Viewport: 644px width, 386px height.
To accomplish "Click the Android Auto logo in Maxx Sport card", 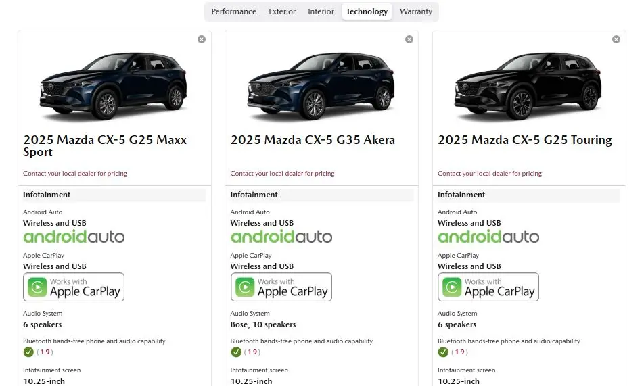I will point(74,237).
